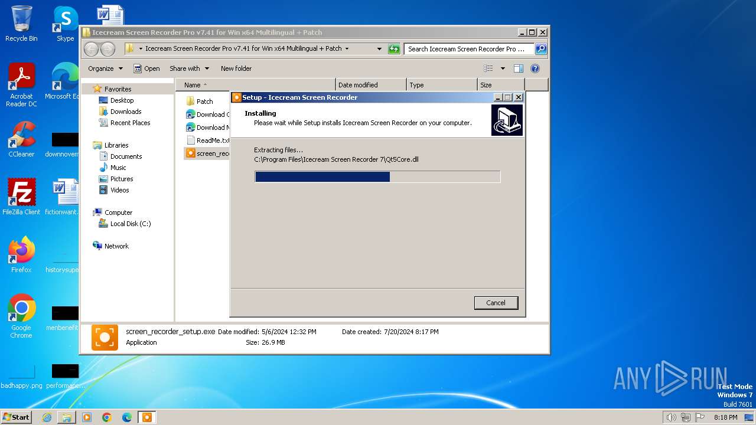Open the Organize dropdown menu
Image resolution: width=756 pixels, height=425 pixels.
pos(105,68)
